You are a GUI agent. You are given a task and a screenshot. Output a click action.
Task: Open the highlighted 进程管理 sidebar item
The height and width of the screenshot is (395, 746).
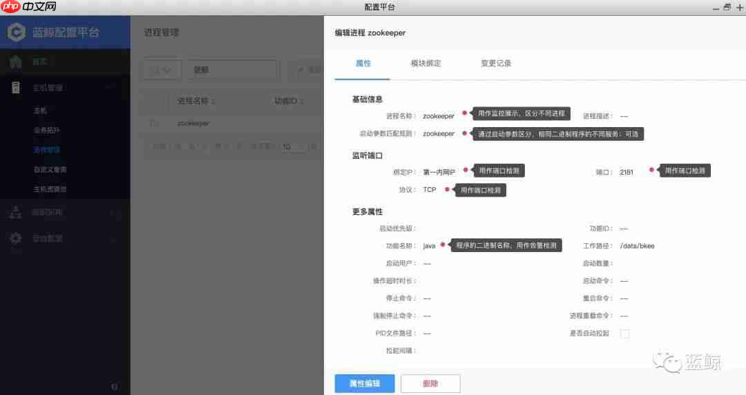pos(47,150)
